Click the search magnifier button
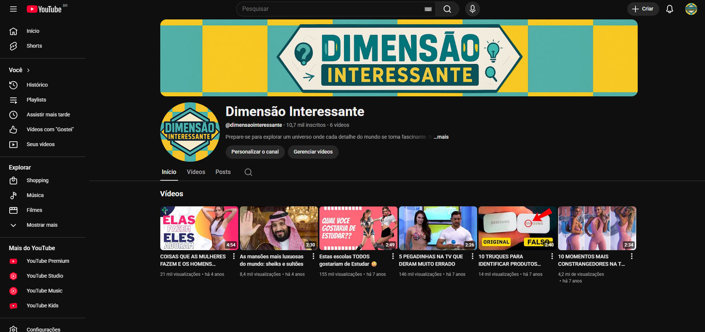 tap(447, 9)
